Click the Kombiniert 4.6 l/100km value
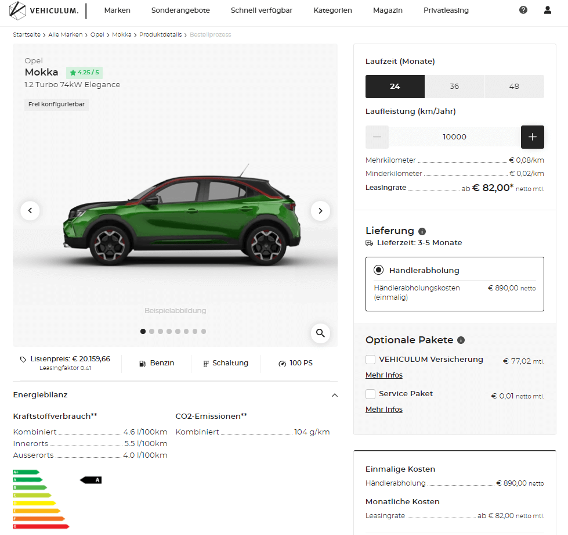568x535 pixels. tap(145, 432)
